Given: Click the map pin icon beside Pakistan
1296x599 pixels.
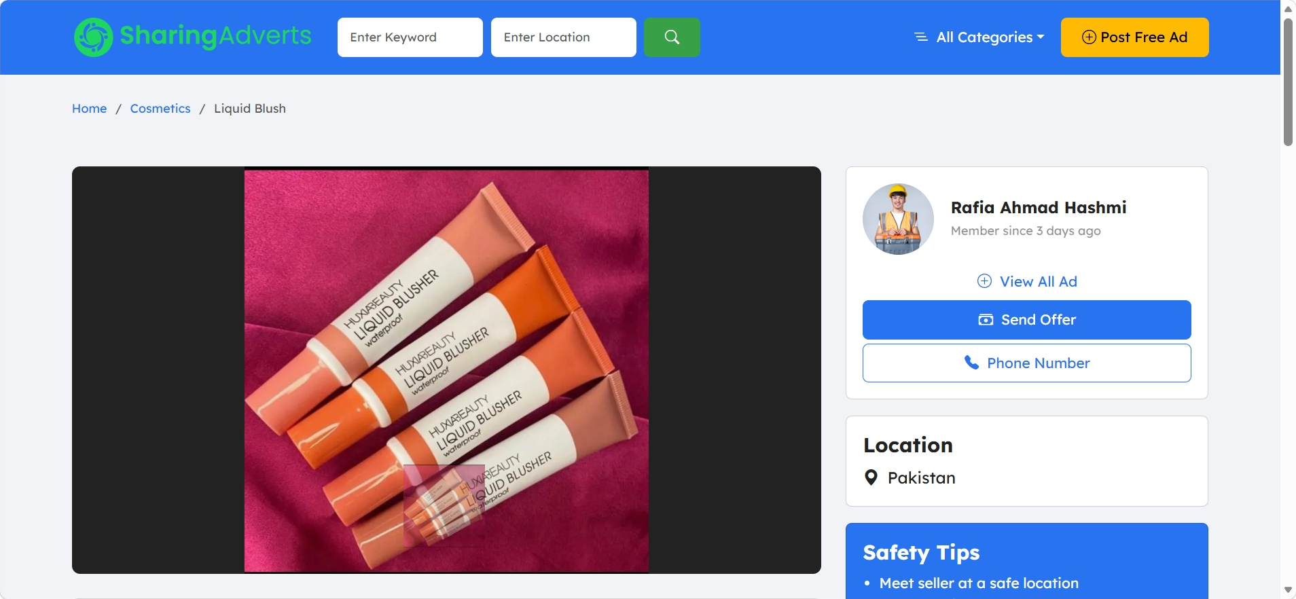Looking at the screenshot, I should [x=871, y=477].
